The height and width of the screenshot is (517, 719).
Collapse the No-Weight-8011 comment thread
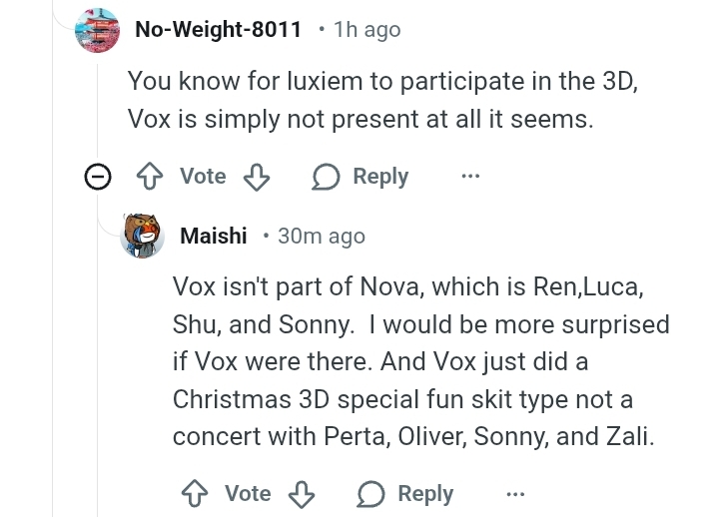98,177
